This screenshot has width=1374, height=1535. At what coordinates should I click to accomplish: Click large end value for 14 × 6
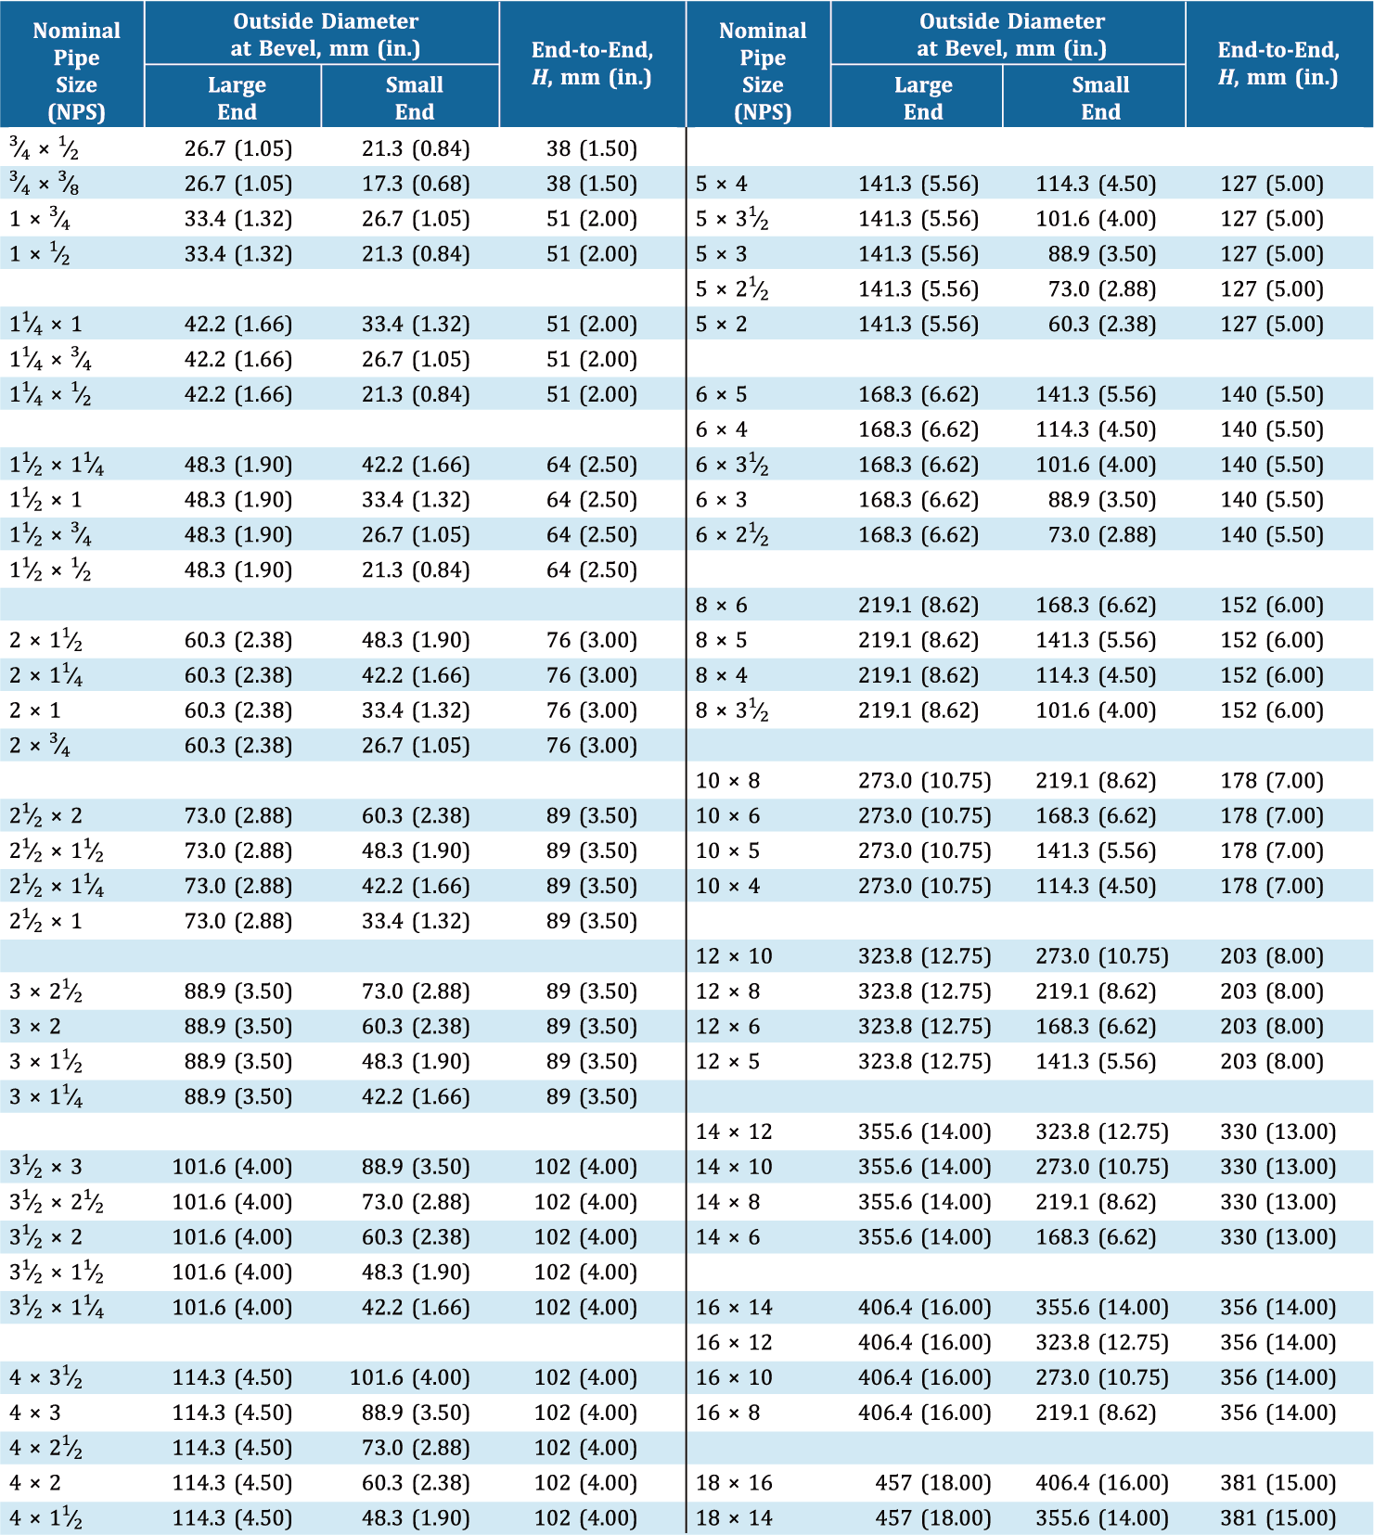coord(925,1237)
